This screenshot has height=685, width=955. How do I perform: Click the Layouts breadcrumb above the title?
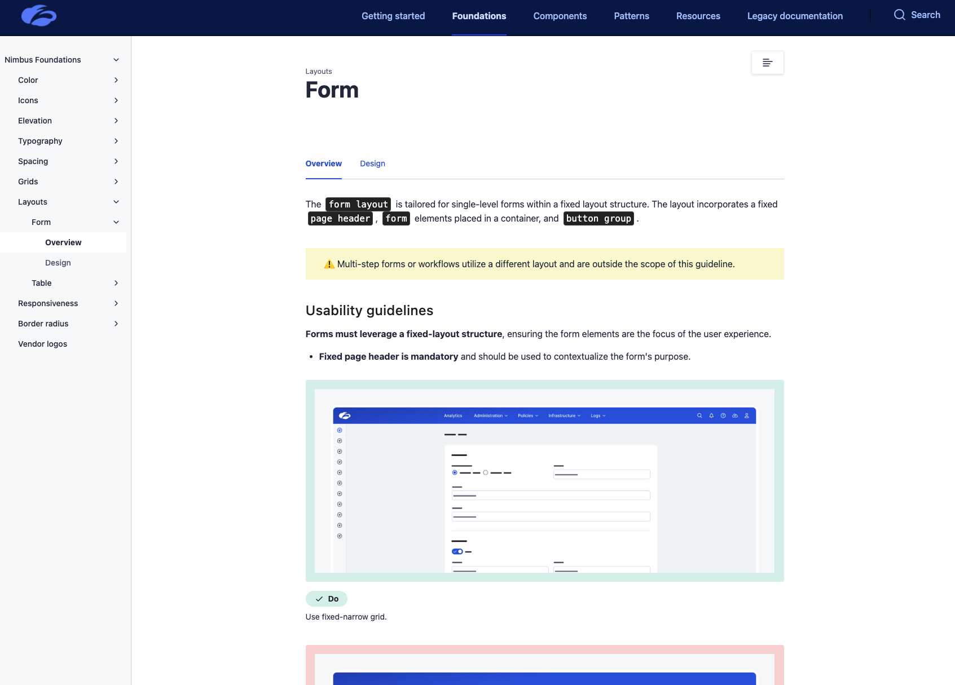click(319, 72)
